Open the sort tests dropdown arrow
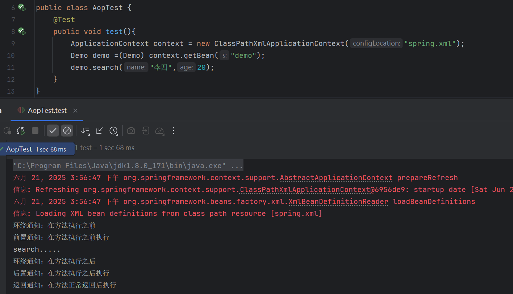The image size is (513, 294). click(x=88, y=133)
